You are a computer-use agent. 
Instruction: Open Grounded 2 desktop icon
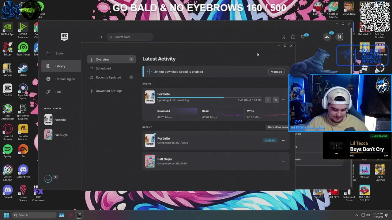(349, 9)
